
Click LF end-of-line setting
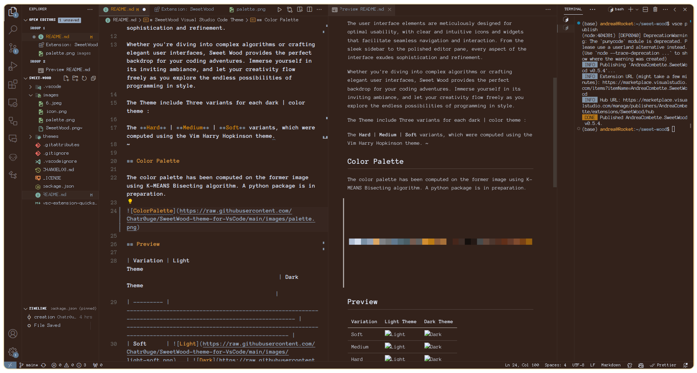[x=592, y=365]
